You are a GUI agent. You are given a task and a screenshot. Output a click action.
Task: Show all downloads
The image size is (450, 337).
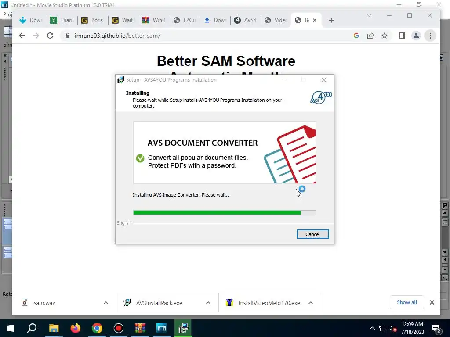[x=406, y=302]
